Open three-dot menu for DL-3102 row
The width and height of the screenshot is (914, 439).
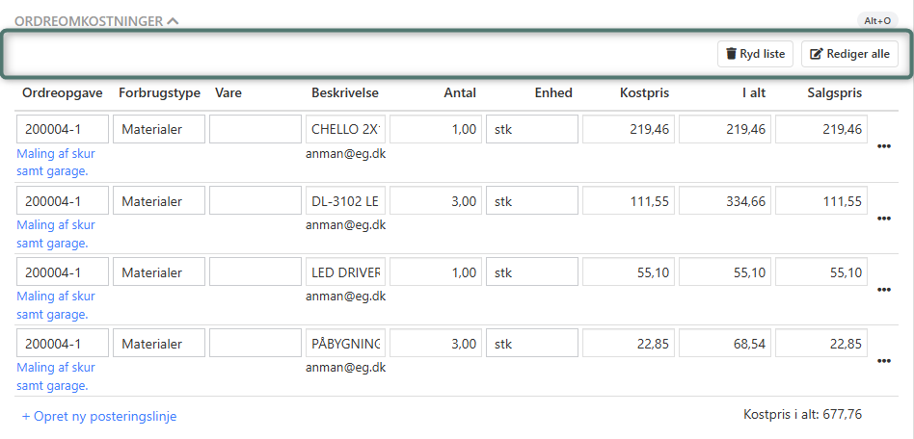pyautogui.click(x=883, y=219)
